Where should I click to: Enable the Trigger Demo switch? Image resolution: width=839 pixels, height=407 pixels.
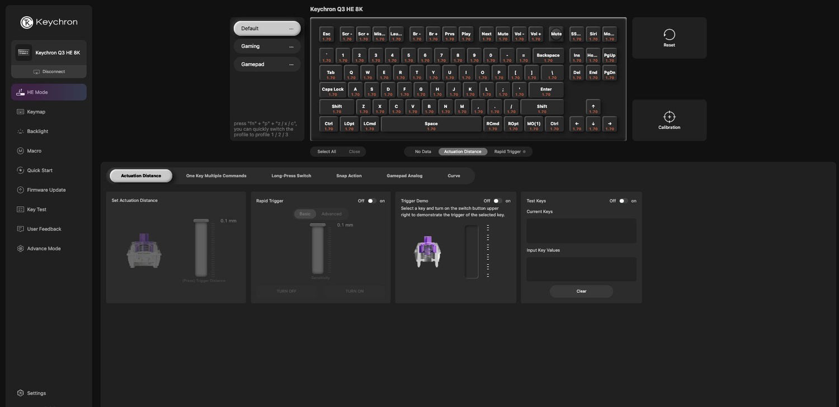[x=497, y=201]
